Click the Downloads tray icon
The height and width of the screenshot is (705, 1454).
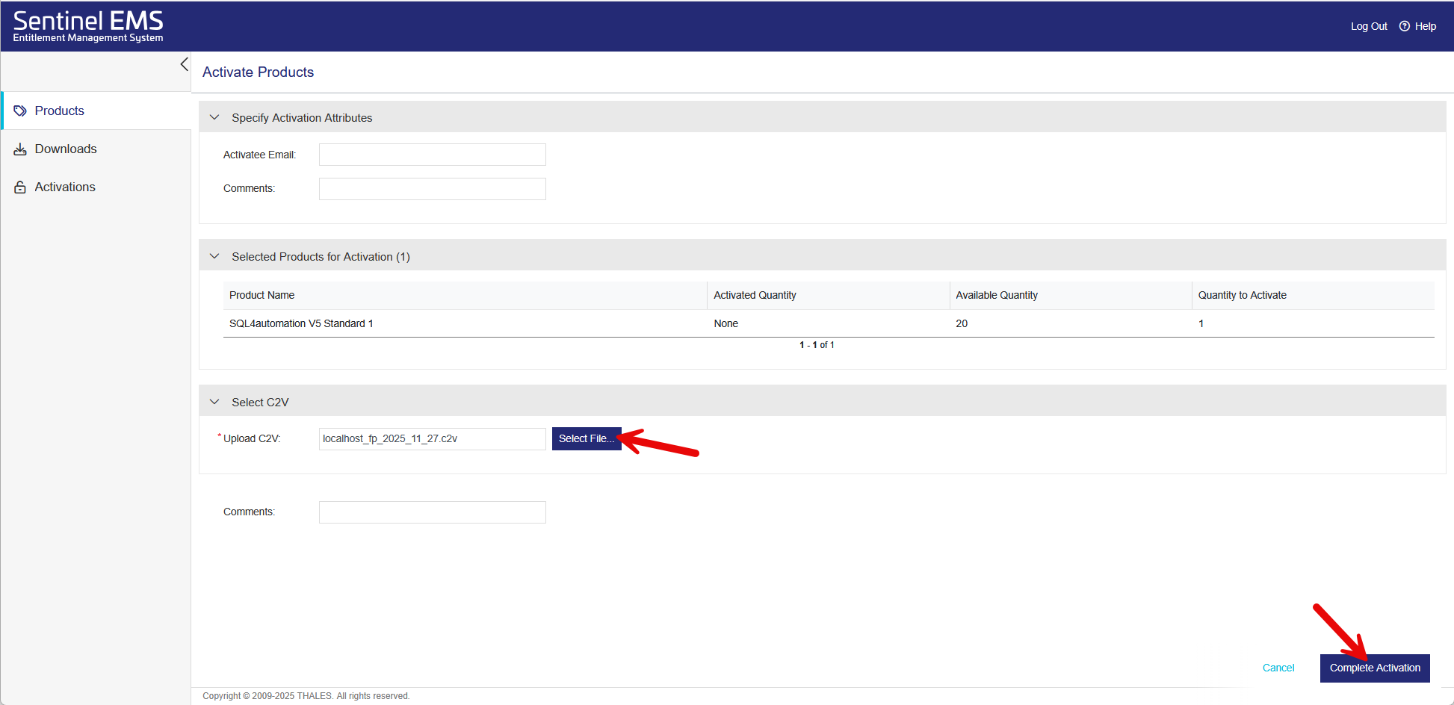click(x=20, y=149)
